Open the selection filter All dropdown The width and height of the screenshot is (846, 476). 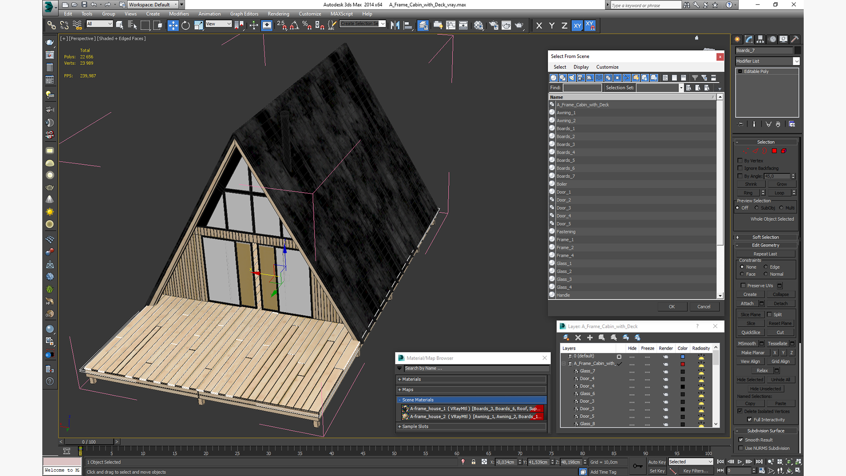pos(100,24)
